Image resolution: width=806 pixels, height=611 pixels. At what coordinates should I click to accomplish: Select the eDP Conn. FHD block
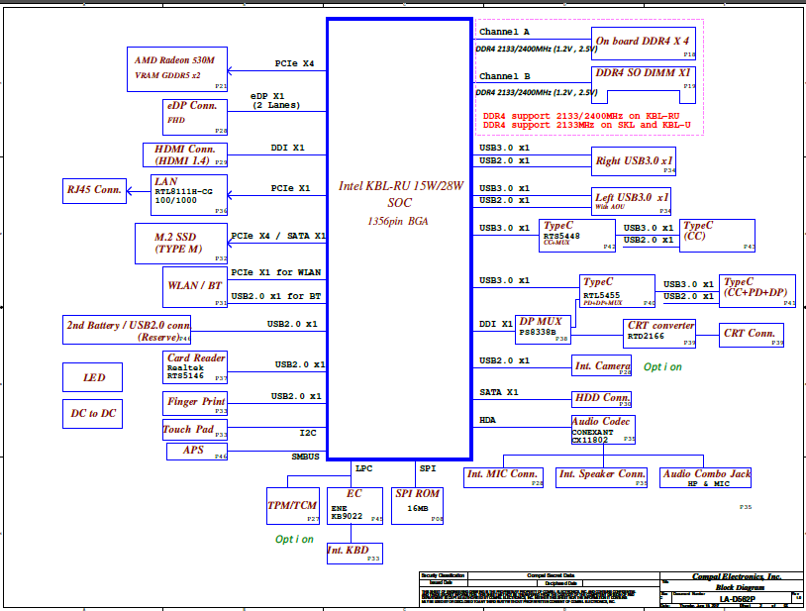[x=195, y=117]
